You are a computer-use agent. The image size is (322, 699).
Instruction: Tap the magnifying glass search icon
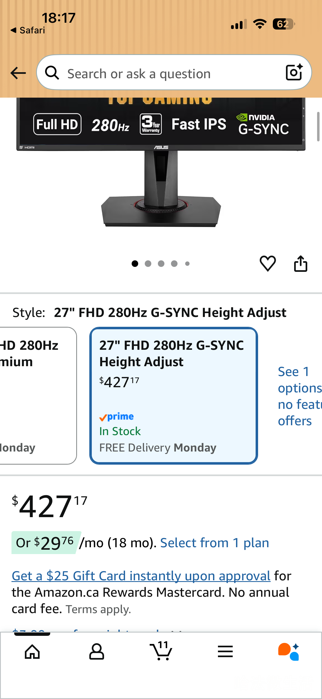pos(52,73)
